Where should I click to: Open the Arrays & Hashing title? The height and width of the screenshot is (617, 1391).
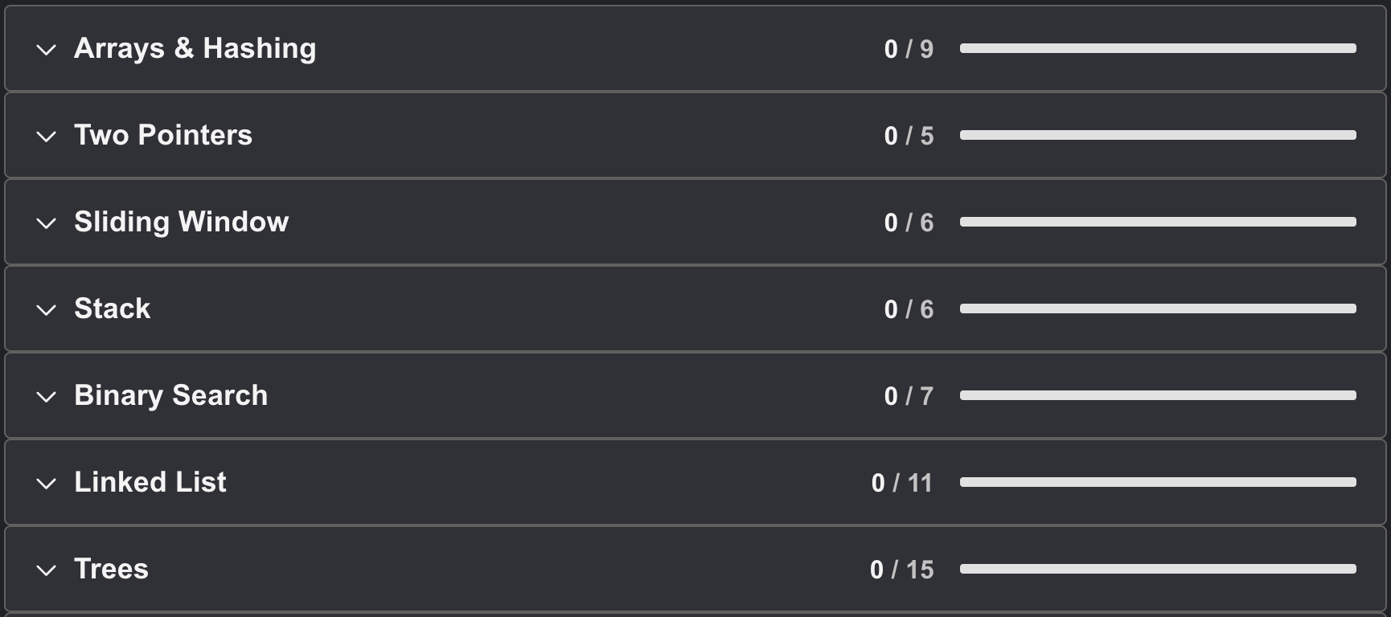(x=195, y=48)
